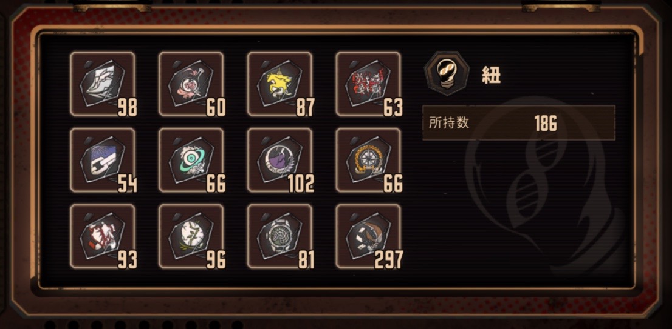Select the silver watch shard with count 81
Viewport: 672px width, 329px height.
(x=280, y=236)
